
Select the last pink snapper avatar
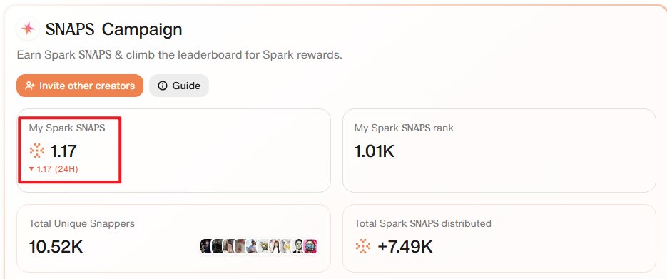point(311,246)
